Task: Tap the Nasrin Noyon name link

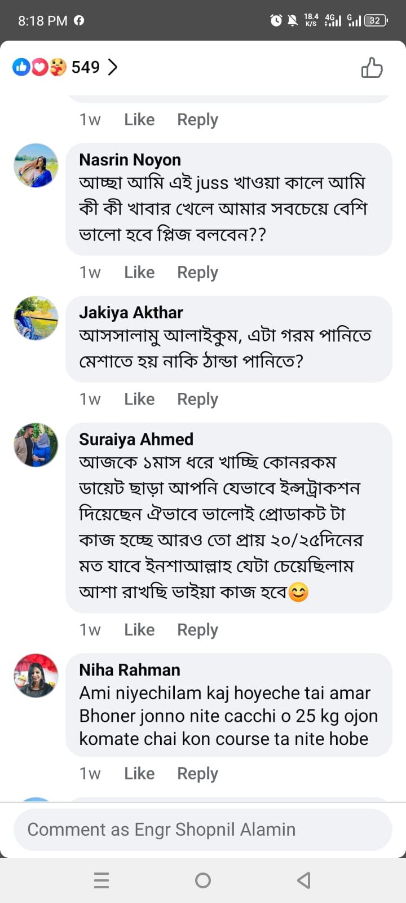Action: pos(130,160)
